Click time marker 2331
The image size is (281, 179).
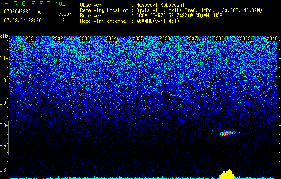click(31, 38)
